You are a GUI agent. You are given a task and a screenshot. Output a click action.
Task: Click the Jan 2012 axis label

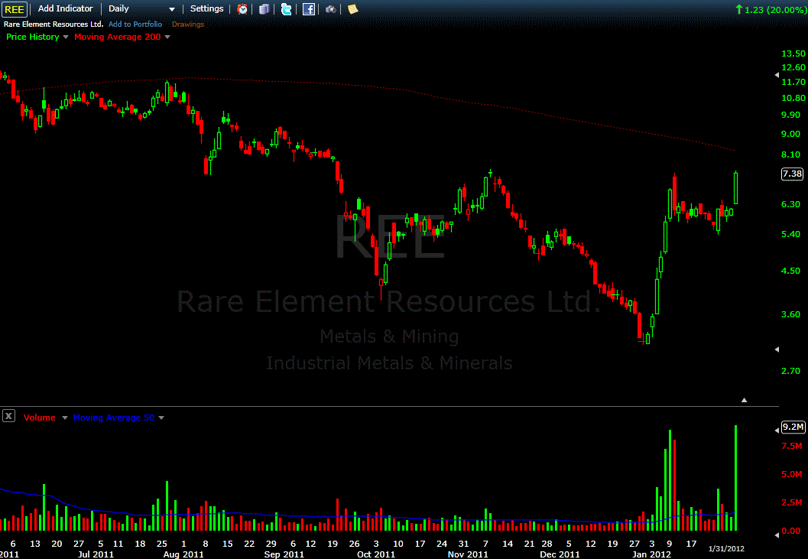click(651, 554)
